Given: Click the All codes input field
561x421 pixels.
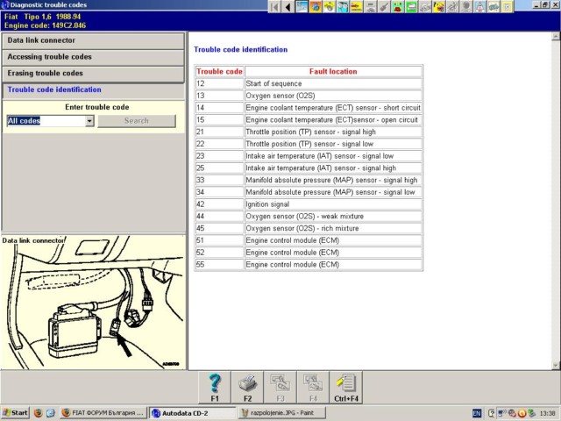Looking at the screenshot, I should (x=46, y=121).
